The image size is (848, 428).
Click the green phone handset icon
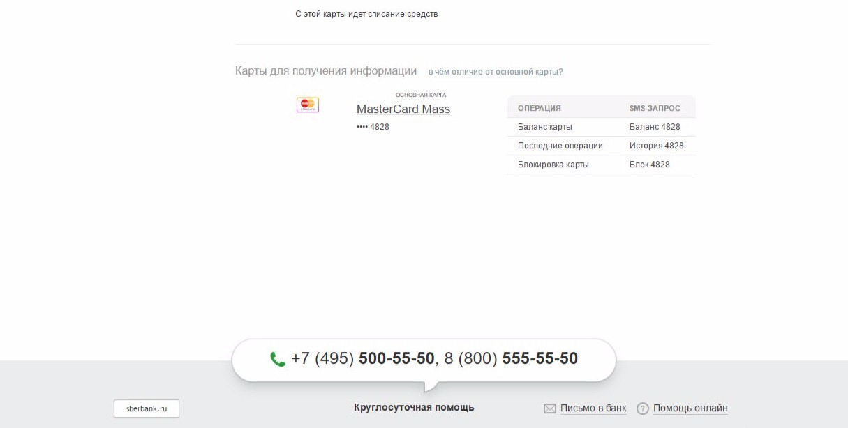[x=278, y=359]
